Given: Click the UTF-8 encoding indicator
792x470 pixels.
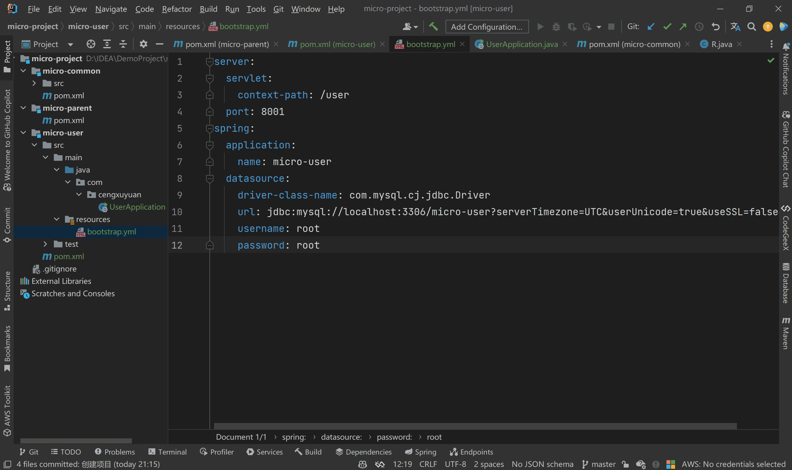Looking at the screenshot, I should click(455, 464).
